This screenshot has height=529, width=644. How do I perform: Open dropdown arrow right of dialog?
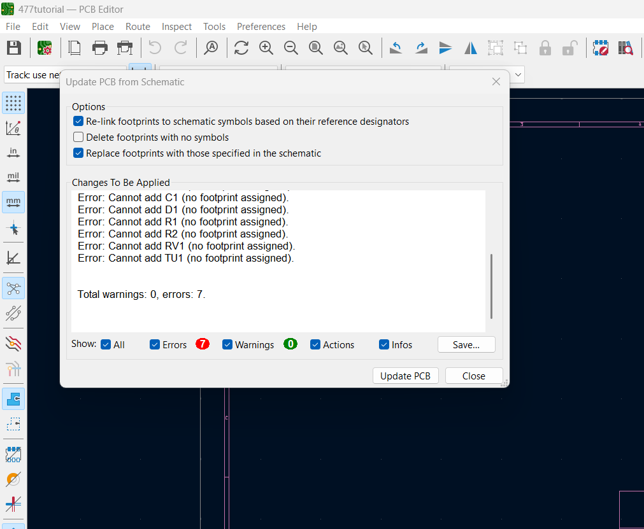click(518, 75)
